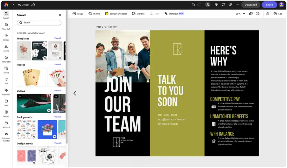Open the Add-ons panel

click(6, 125)
